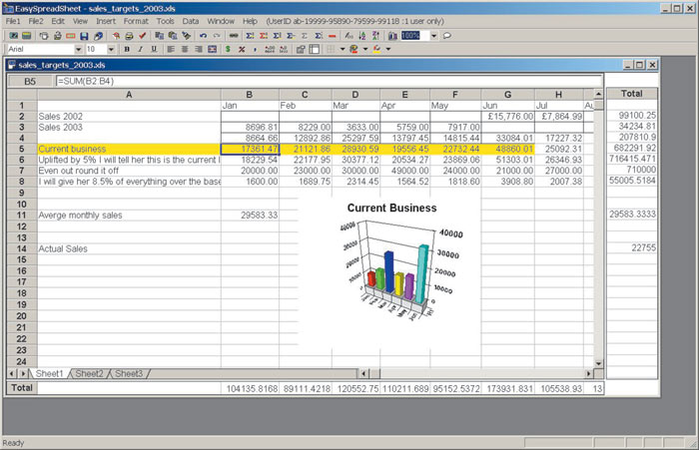Viewport: 699px width, 450px height.
Task: Center align the cell text
Action: coord(185,49)
